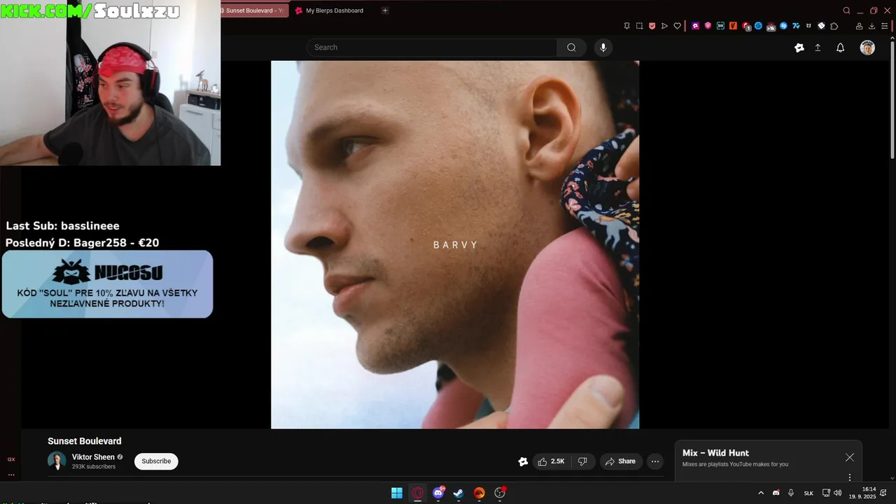The image size is (896, 504).
Task: Open network status tray icon
Action: (826, 493)
